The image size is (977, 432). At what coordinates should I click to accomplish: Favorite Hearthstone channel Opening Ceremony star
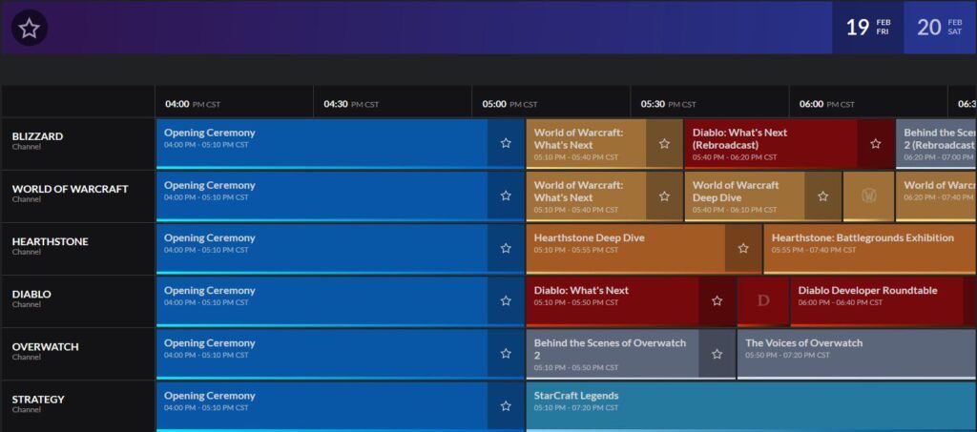pos(506,248)
